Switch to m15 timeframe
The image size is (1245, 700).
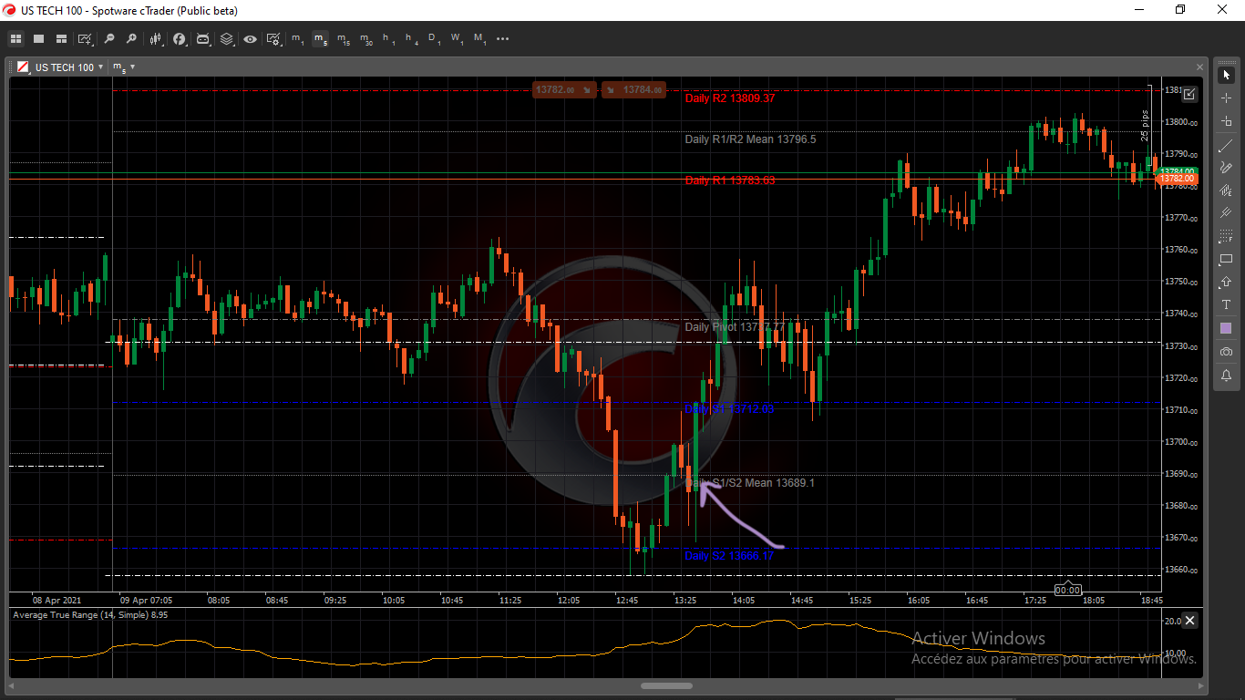(343, 39)
